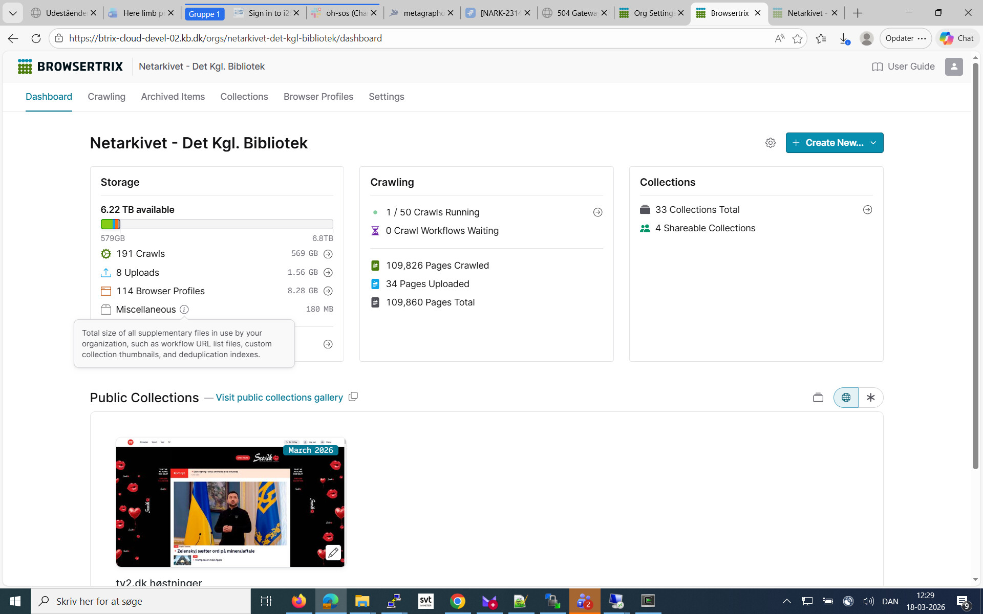Viewport: 983px width, 614px height.
Task: Expand Create New dropdown
Action: point(873,143)
